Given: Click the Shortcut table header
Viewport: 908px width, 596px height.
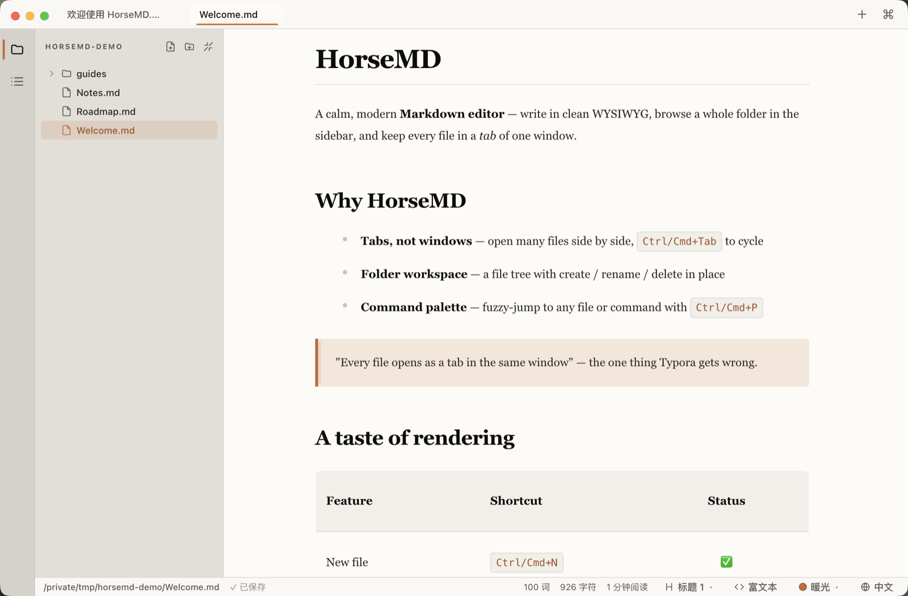Looking at the screenshot, I should coord(516,501).
